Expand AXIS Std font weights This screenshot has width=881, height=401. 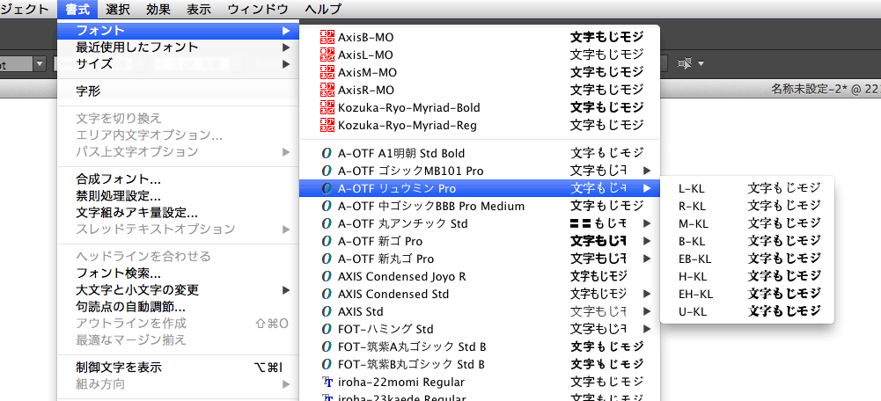(x=480, y=311)
